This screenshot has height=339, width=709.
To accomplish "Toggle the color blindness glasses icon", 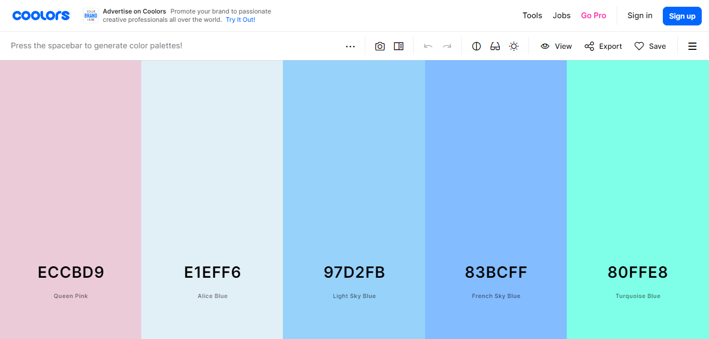I will [x=495, y=46].
